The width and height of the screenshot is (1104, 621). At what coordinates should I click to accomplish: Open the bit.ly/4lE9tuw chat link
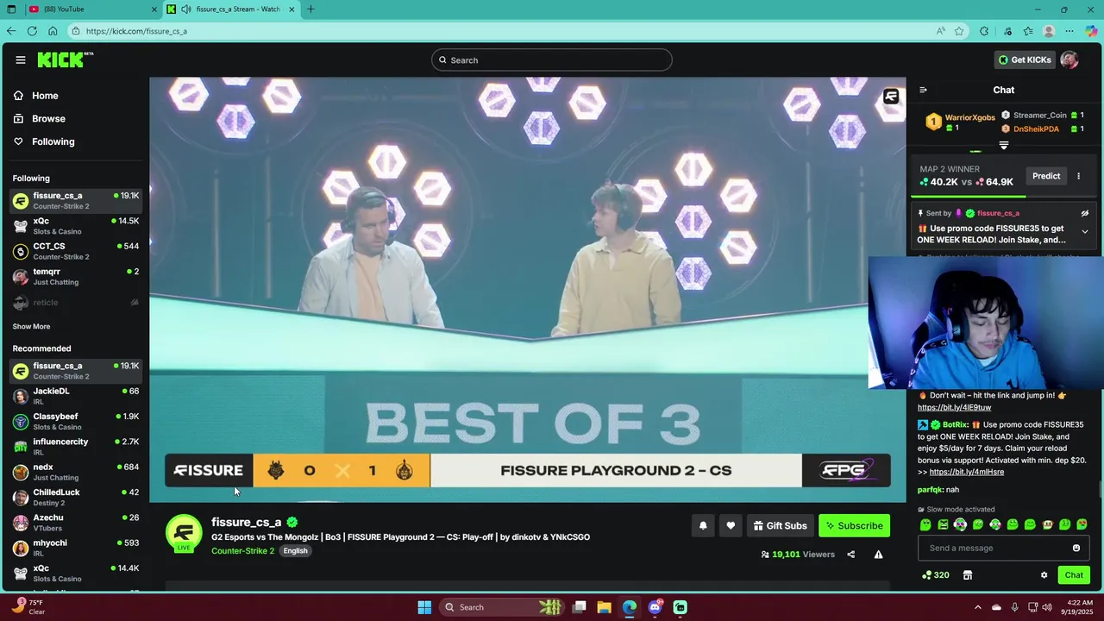point(954,407)
